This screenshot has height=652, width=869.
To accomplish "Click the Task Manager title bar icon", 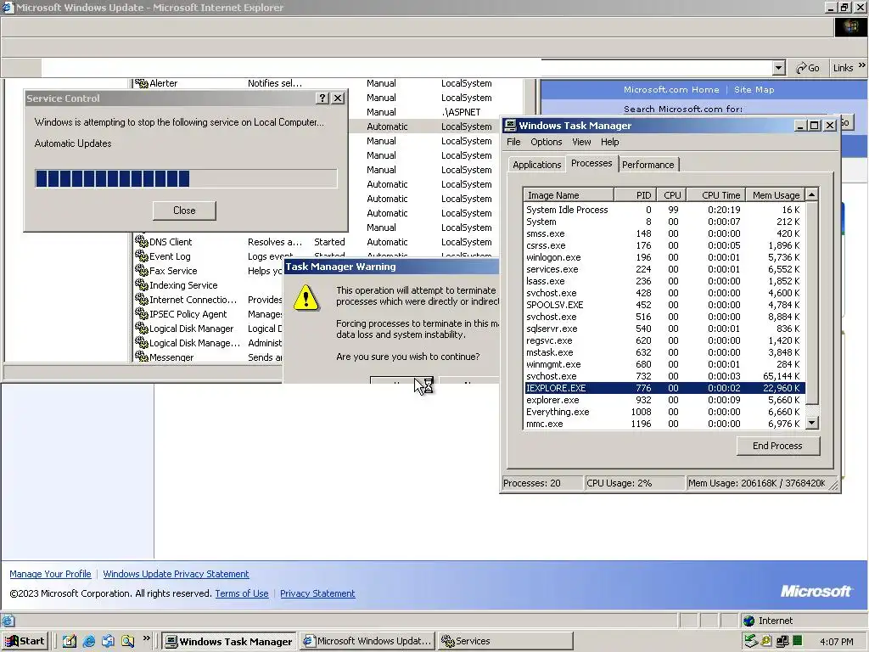I will 510,126.
